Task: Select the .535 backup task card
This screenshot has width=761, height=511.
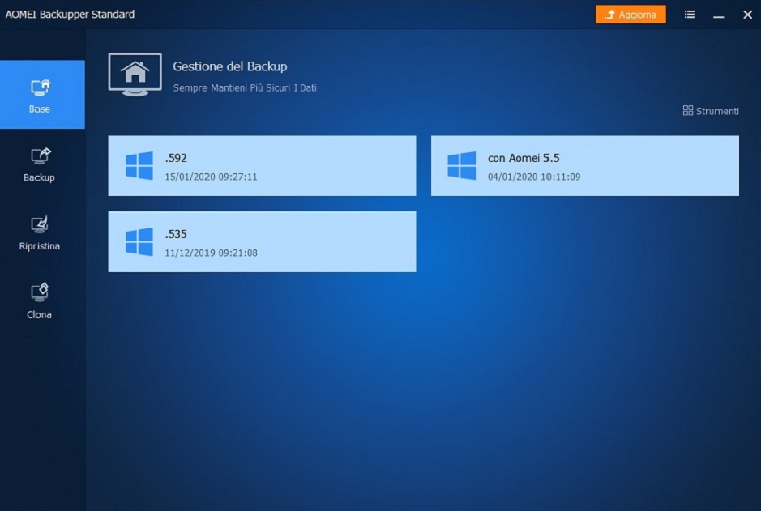Action: 262,241
